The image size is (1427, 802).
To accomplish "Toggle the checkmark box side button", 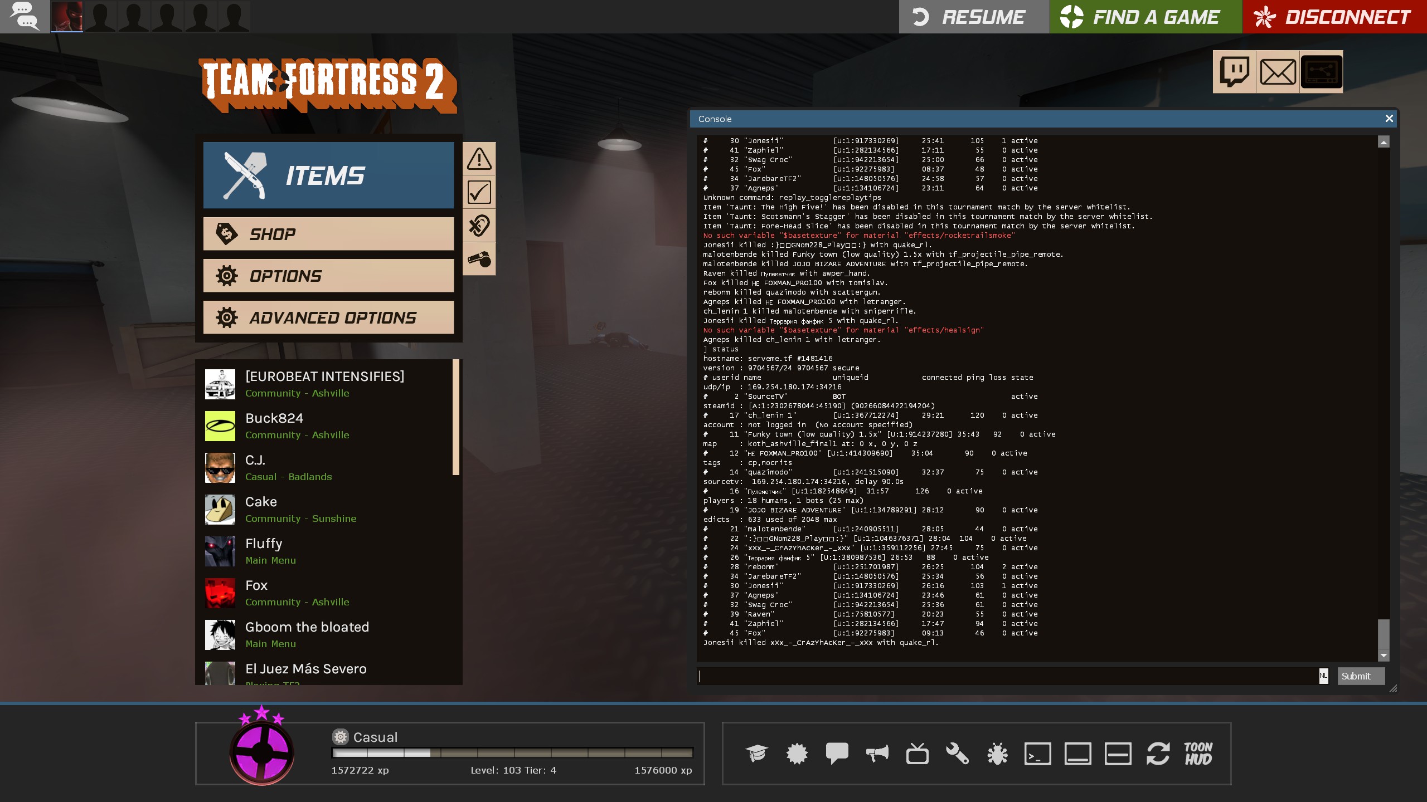I will (x=479, y=192).
